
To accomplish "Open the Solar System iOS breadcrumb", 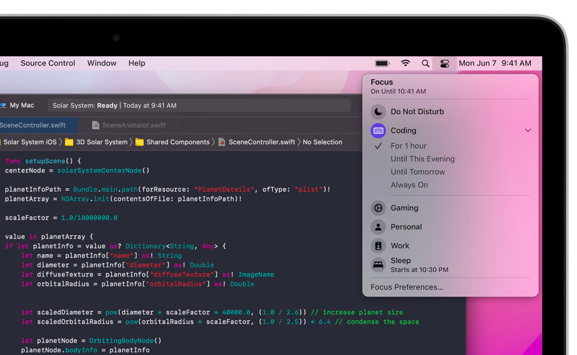I will click(30, 142).
